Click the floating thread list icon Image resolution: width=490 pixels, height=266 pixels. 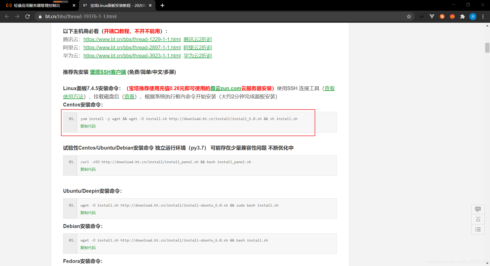coord(478,229)
